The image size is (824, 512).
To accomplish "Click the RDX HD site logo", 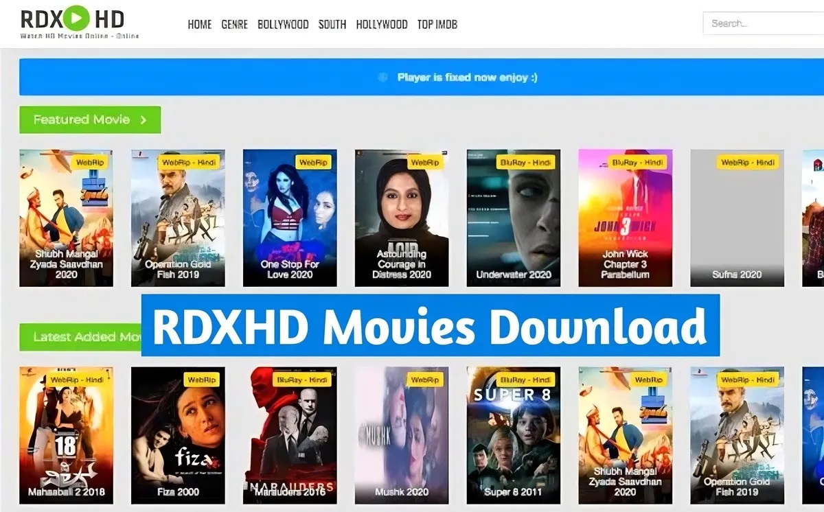I will tap(79, 23).
